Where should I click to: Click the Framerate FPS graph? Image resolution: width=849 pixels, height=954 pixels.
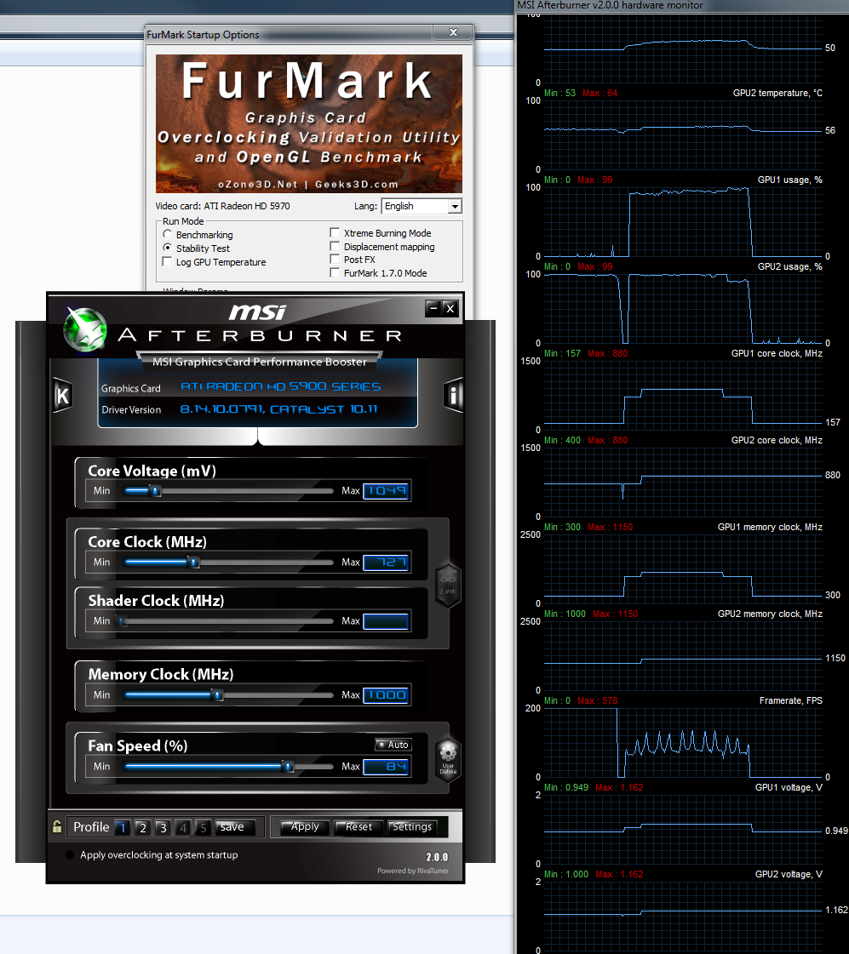[683, 742]
